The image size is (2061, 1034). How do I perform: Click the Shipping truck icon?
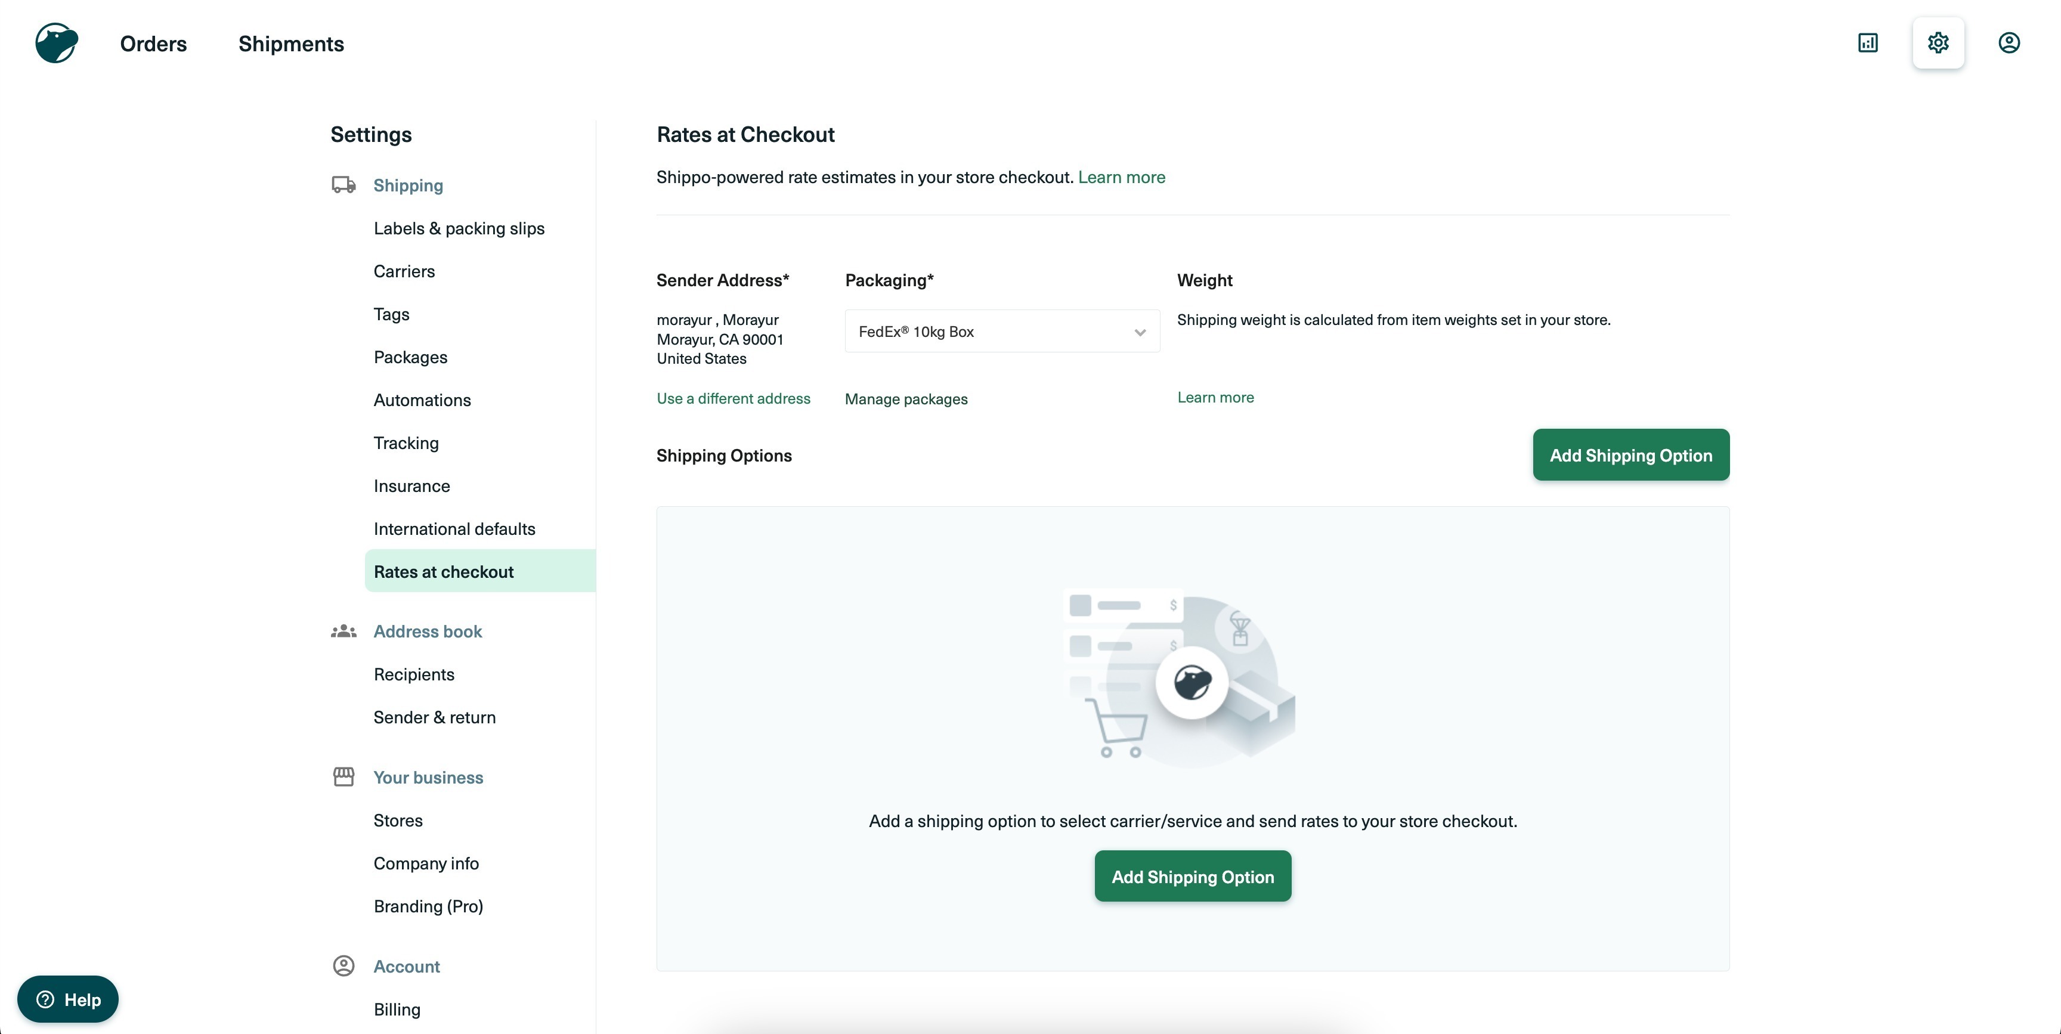(x=343, y=185)
